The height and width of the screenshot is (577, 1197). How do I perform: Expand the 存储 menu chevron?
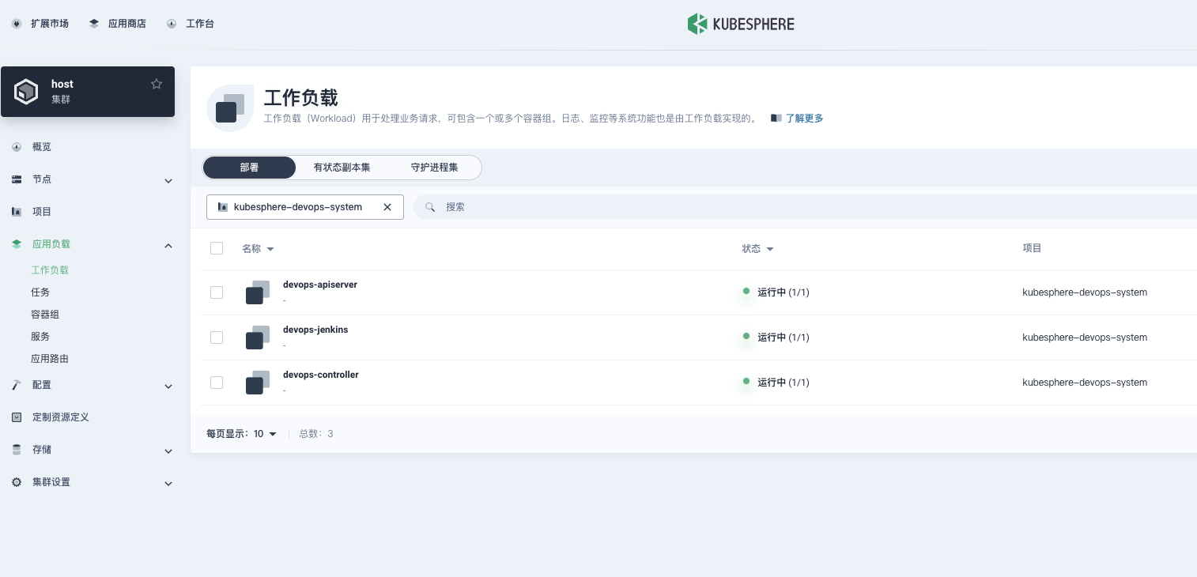168,451
